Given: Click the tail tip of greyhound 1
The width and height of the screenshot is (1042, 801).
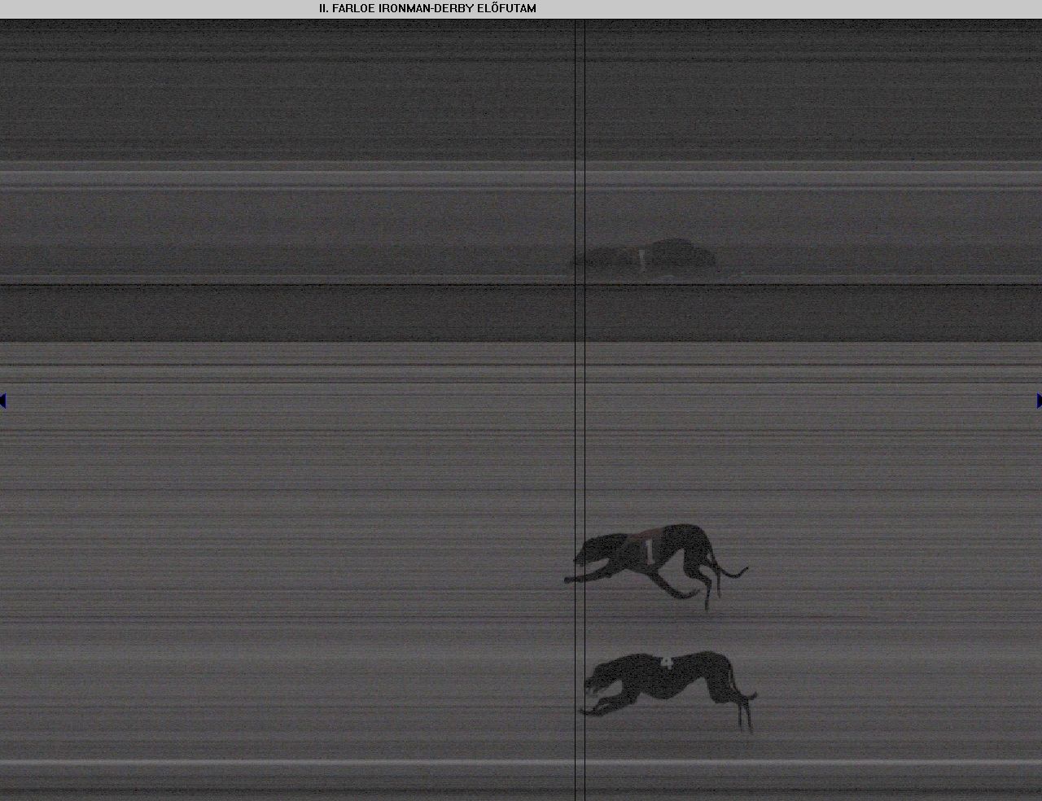Looking at the screenshot, I should click(x=745, y=569).
